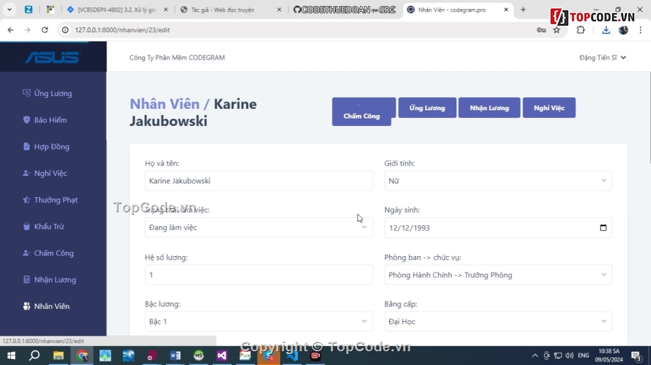Open the calendar picker for Ngày sinh
Viewport: 651px width, 365px height.
pos(603,228)
